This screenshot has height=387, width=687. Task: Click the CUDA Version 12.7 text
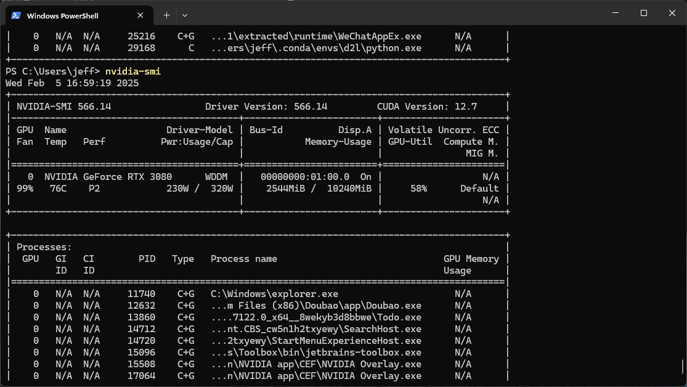(426, 107)
